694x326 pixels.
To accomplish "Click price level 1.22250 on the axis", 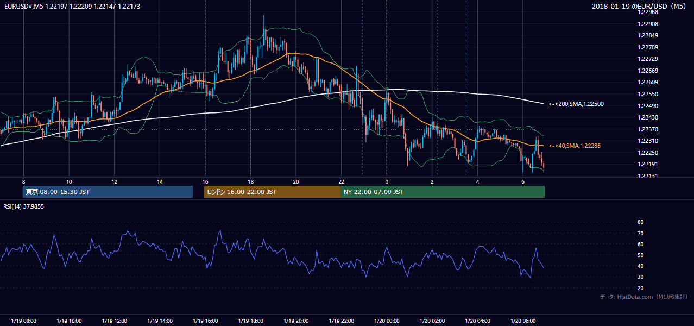I will (648, 153).
